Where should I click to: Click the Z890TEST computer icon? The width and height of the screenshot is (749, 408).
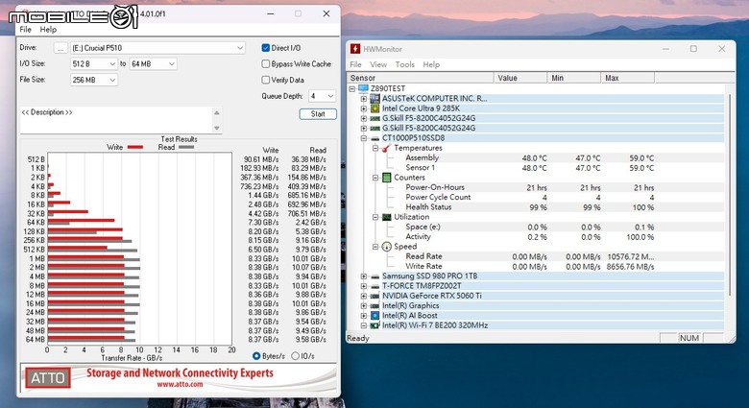coord(364,88)
